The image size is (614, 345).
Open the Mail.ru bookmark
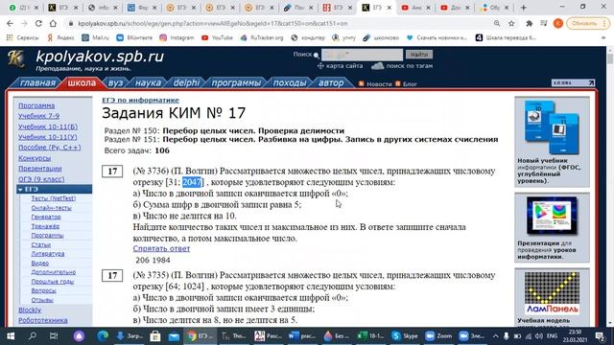coord(96,37)
